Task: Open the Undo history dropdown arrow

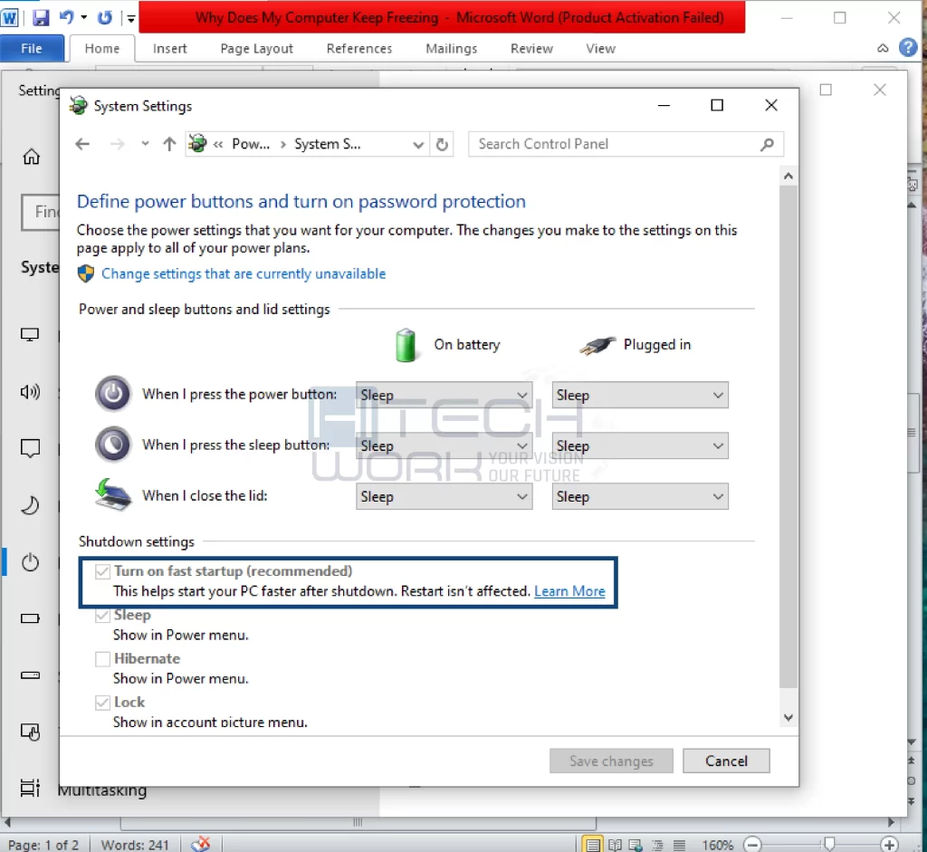Action: click(x=84, y=18)
